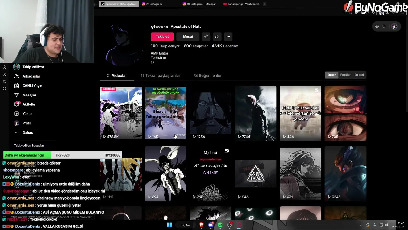
Task: Click the Mesaj button on profile
Action: (188, 36)
